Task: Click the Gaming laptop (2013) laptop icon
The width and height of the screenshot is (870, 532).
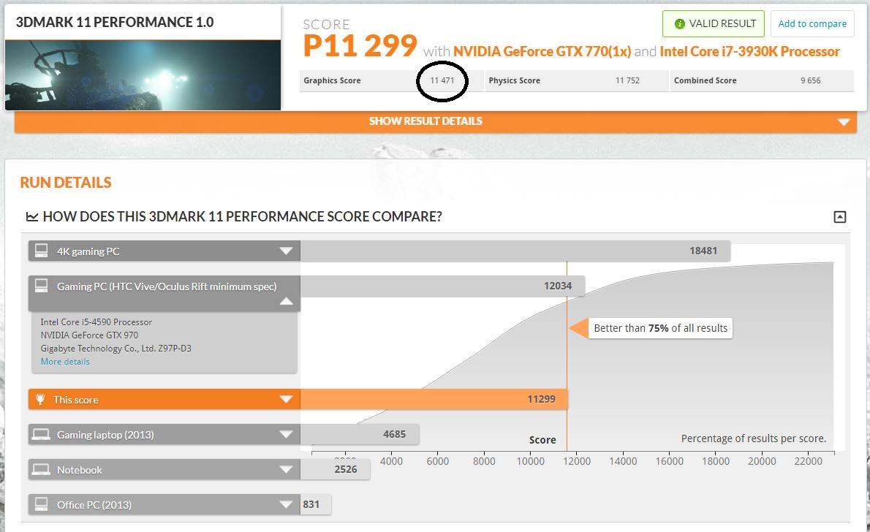Action: tap(41, 434)
